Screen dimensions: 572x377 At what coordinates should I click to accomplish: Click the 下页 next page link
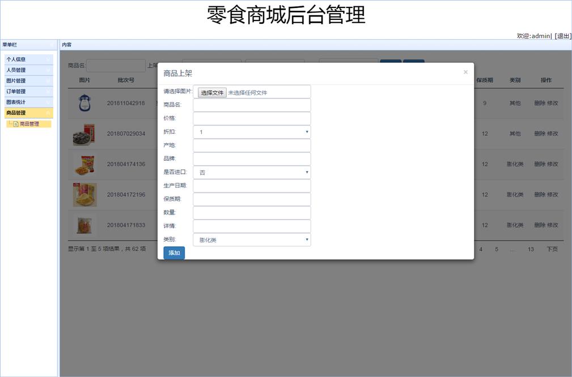pos(552,249)
